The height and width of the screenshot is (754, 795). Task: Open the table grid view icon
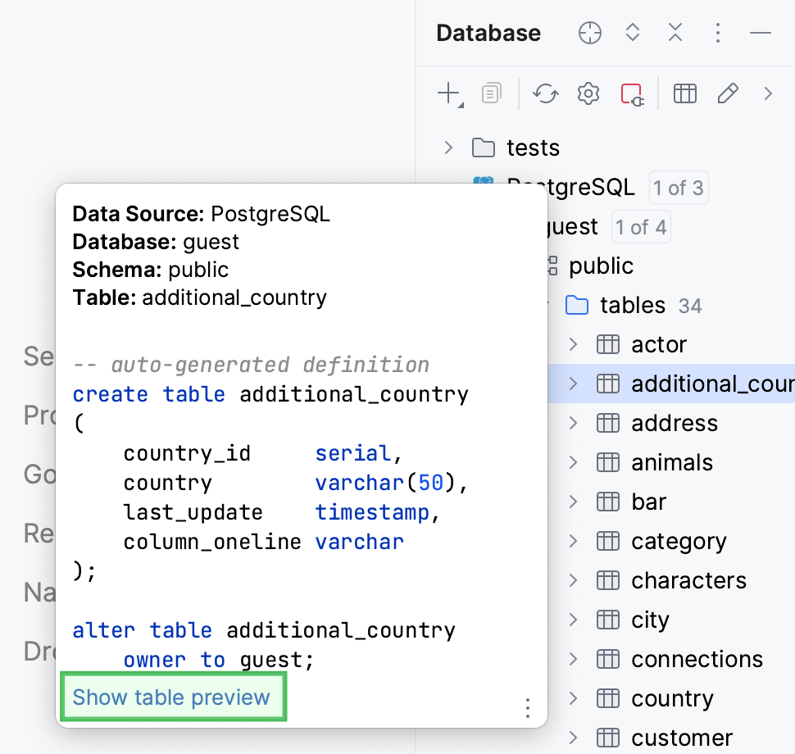(x=685, y=93)
